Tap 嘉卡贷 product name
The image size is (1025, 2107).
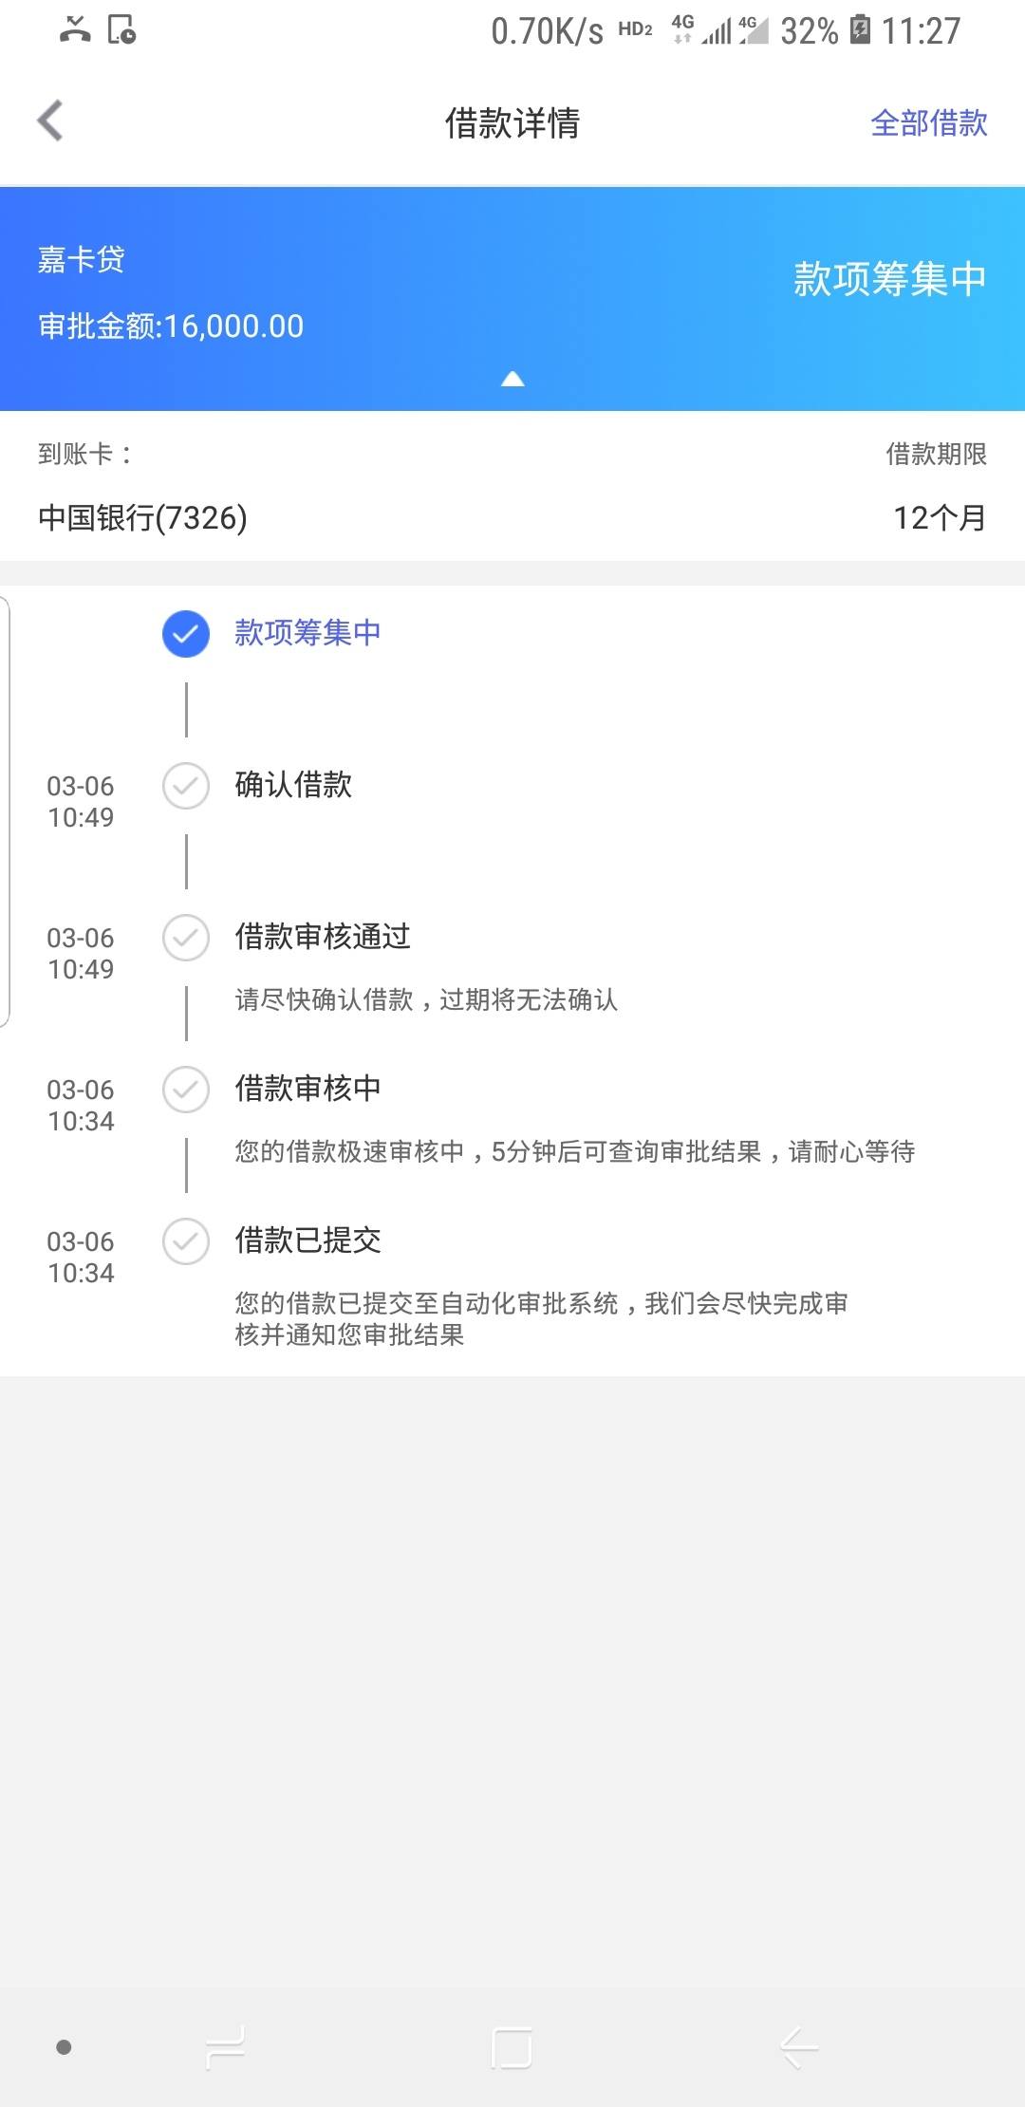[x=82, y=259]
